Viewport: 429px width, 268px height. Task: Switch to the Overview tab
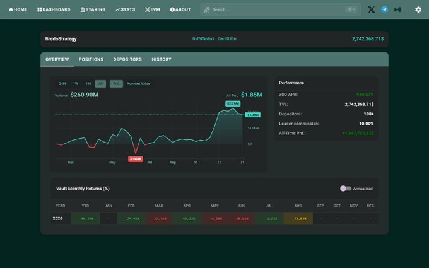pyautogui.click(x=57, y=59)
